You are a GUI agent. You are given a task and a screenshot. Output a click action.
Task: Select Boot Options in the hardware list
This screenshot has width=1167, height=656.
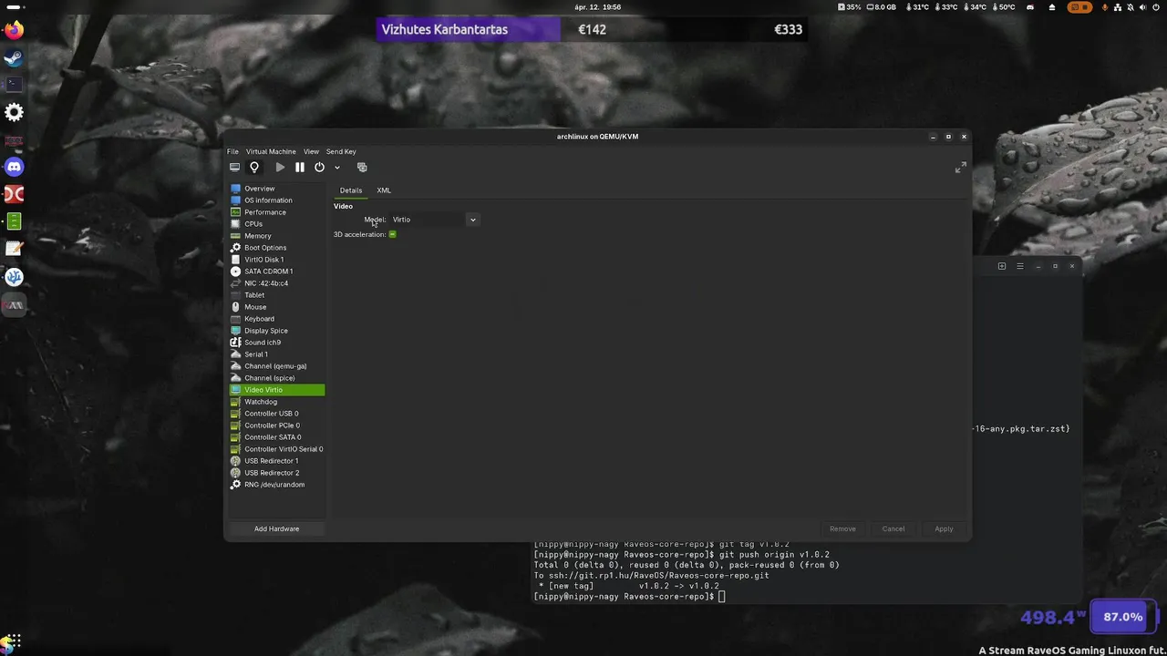tap(276, 248)
